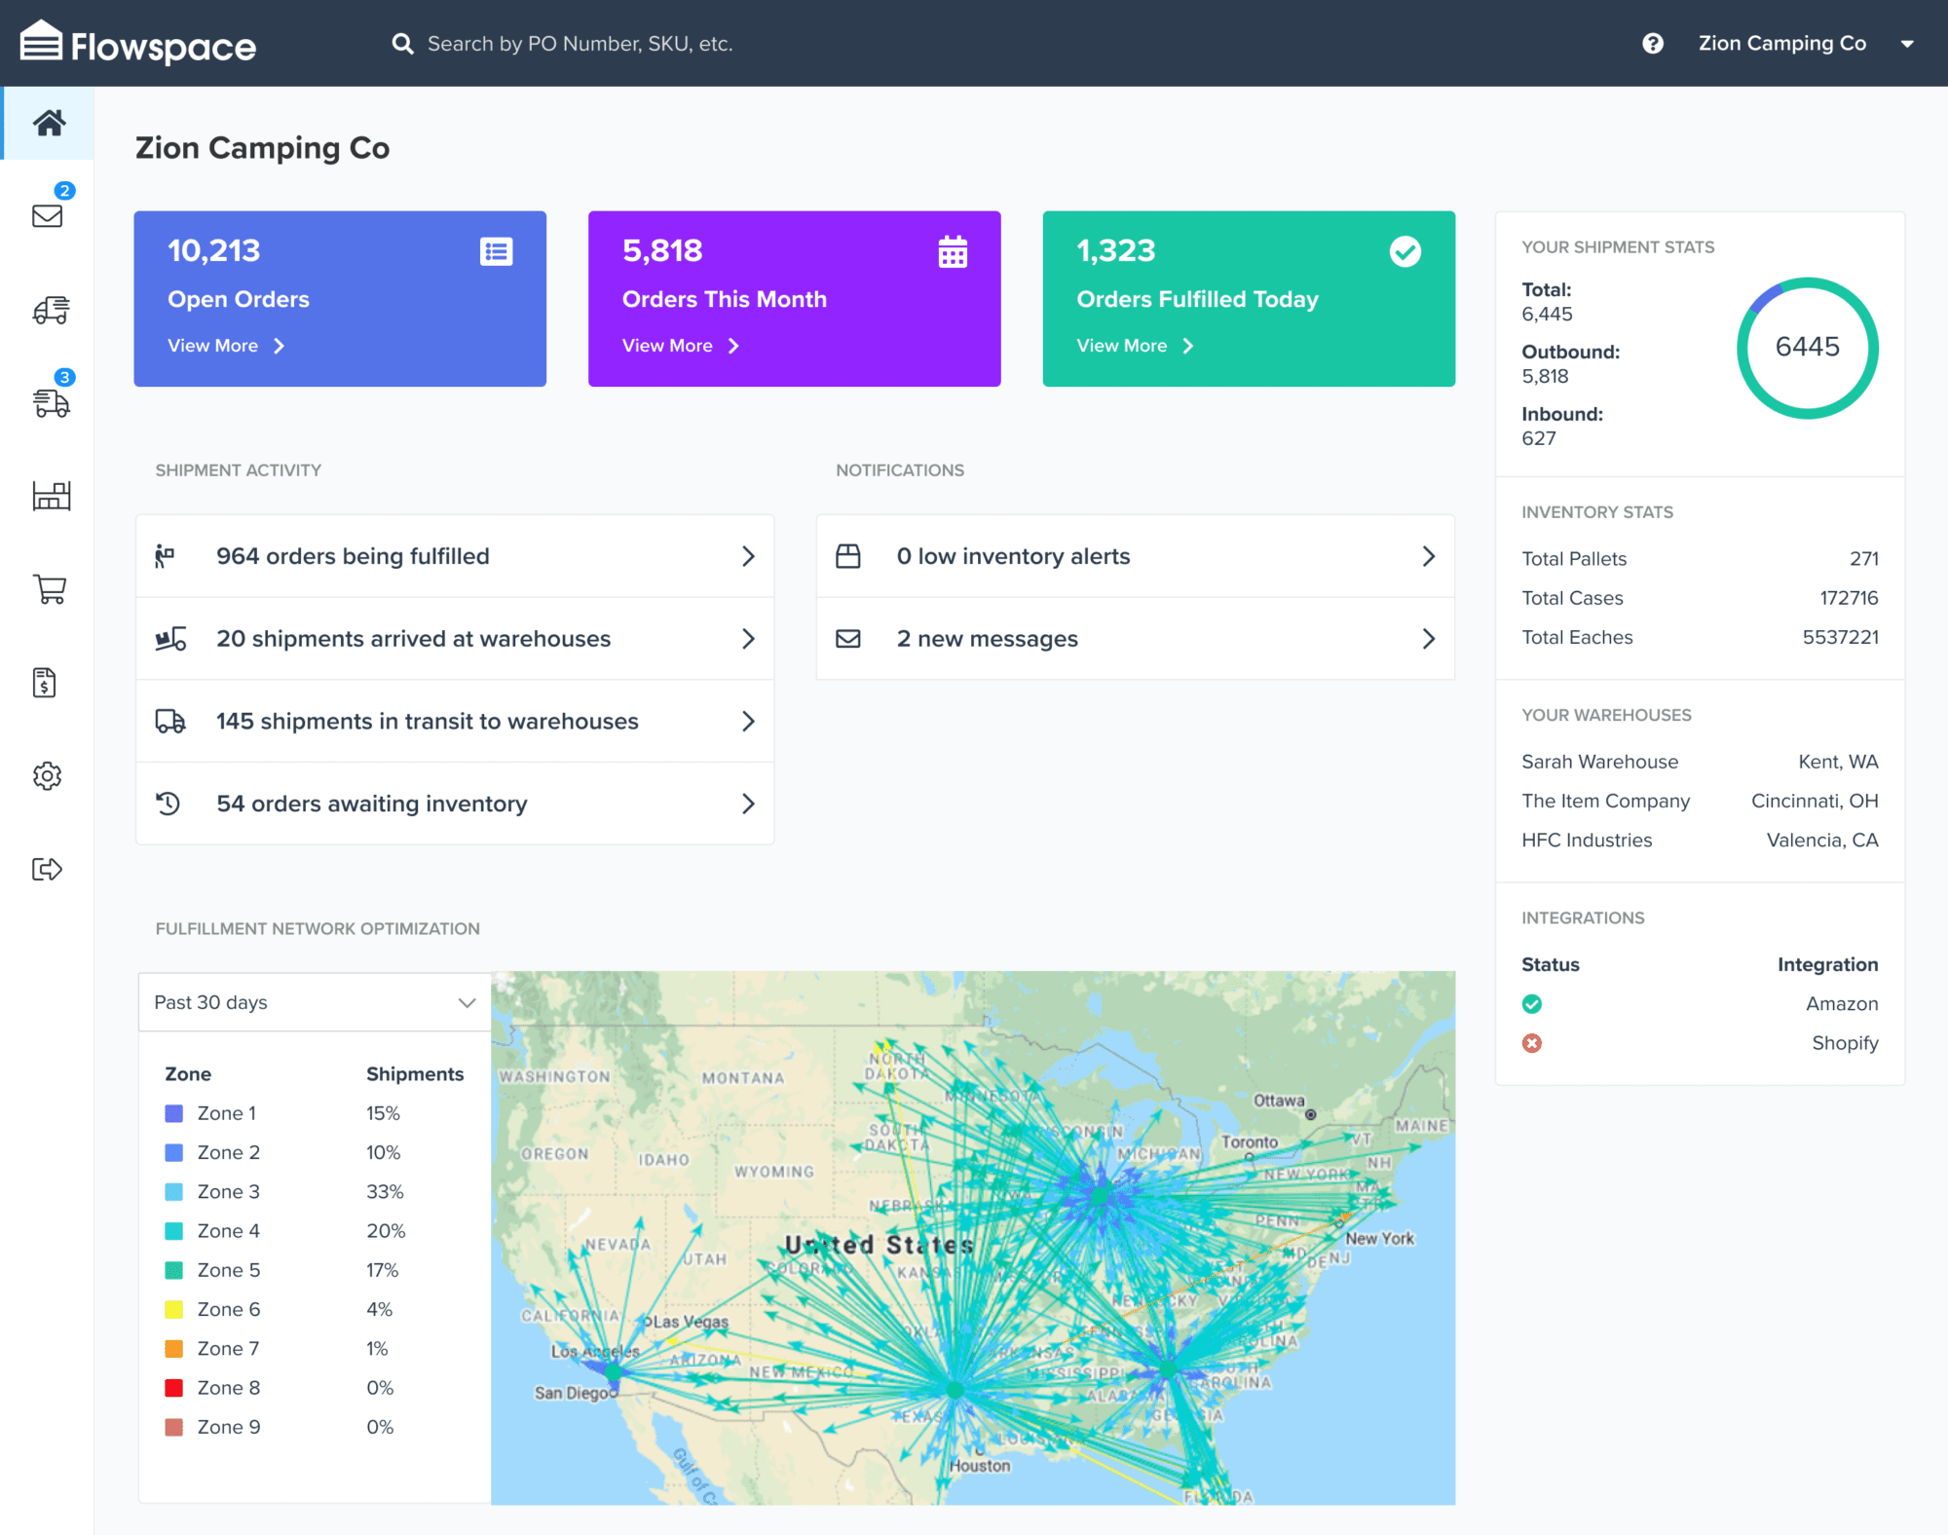Toggle the Zone 1 legend swatch
The image size is (1948, 1535).
[x=173, y=1112]
